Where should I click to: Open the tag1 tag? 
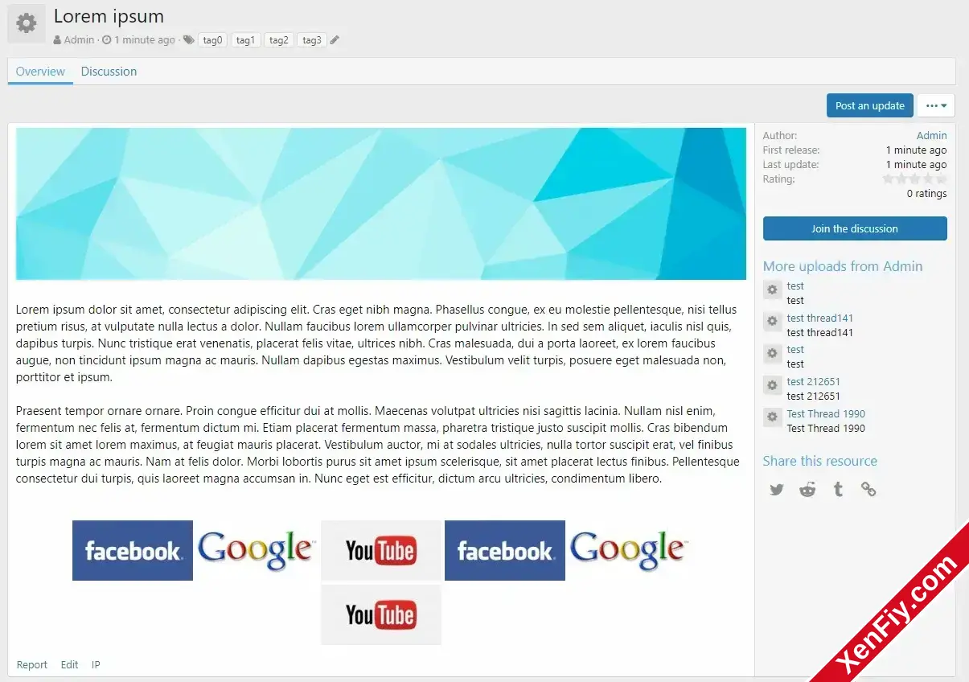pos(246,40)
